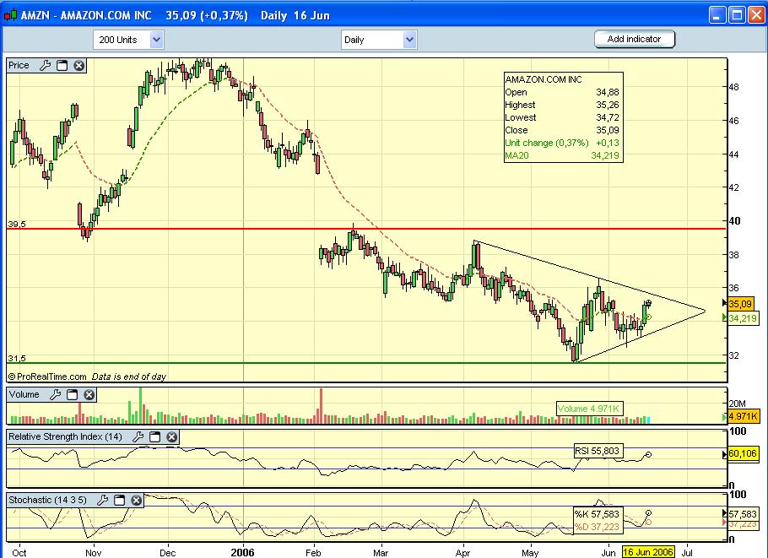The height and width of the screenshot is (558, 768).
Task: Maximize the Relative Strength Index panel
Action: (x=154, y=436)
